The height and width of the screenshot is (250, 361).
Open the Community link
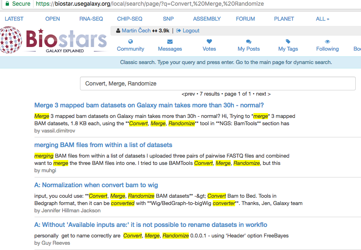pos(130,49)
